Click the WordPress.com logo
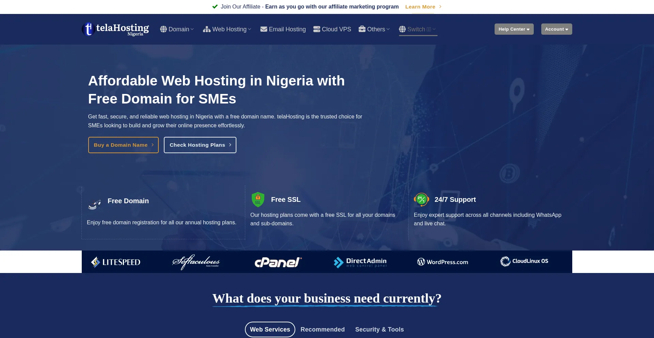 pos(442,262)
